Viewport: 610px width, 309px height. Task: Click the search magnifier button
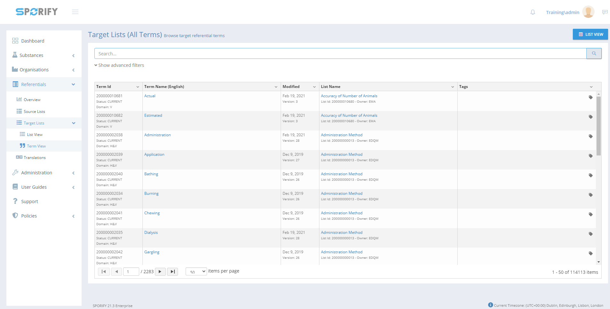click(x=594, y=53)
